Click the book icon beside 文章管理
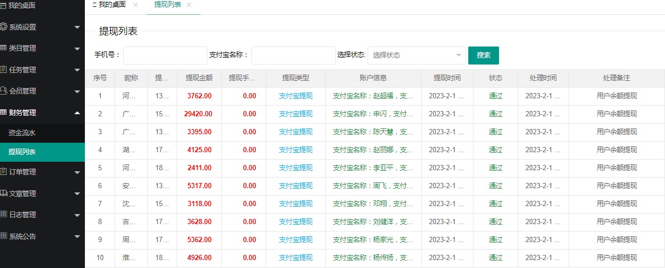This screenshot has height=268, width=665. coord(4,193)
